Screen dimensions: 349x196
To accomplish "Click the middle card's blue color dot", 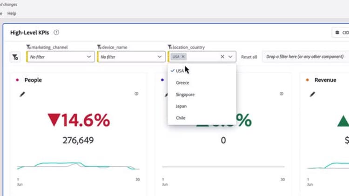I will [x=162, y=80].
